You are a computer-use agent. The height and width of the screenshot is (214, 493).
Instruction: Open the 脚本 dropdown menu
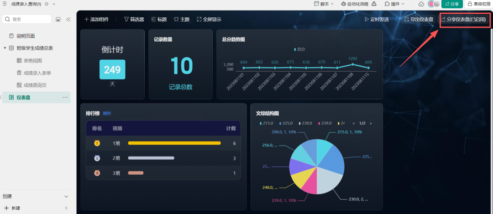pyautogui.click(x=324, y=4)
